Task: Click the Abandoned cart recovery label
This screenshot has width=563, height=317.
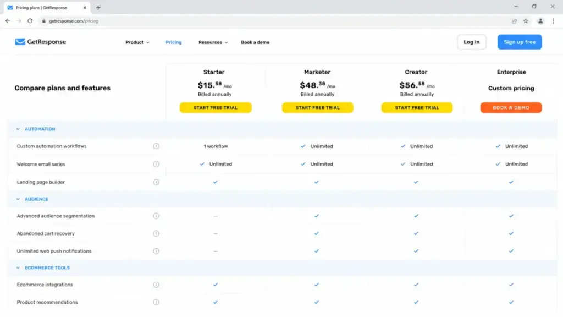Action: 46,233
